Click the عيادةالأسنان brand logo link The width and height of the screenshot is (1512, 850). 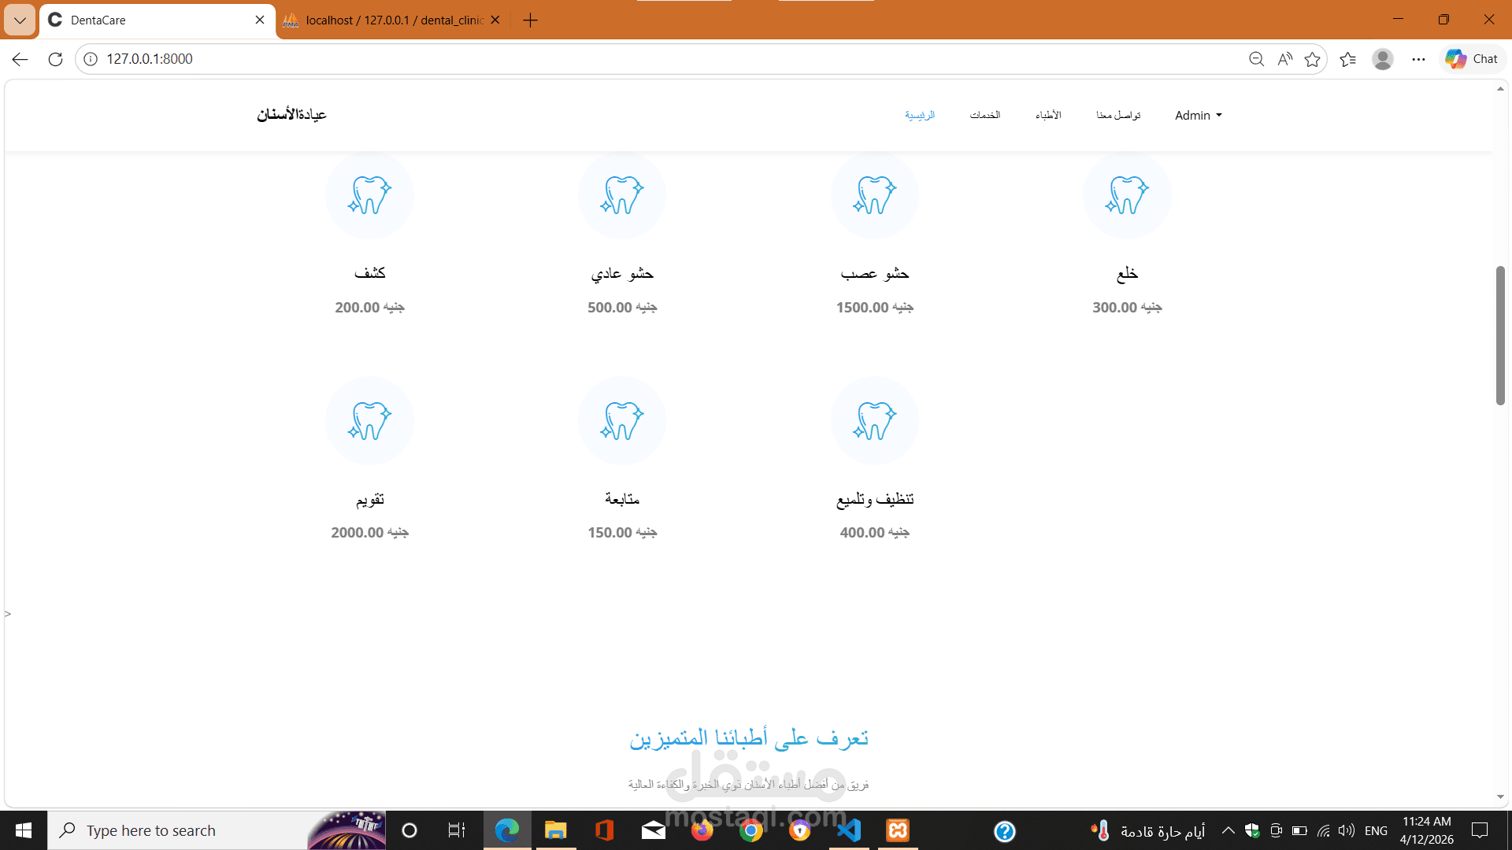click(291, 115)
